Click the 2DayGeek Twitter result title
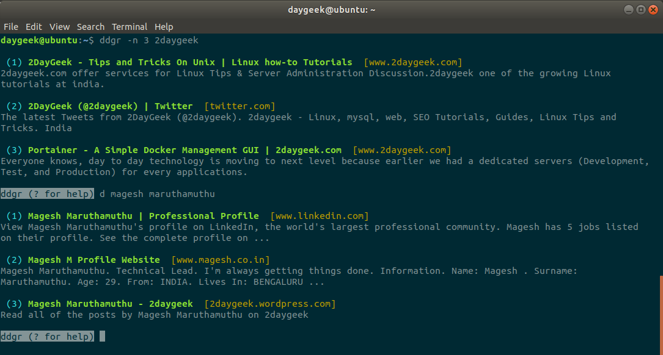The width and height of the screenshot is (663, 355). click(x=110, y=106)
